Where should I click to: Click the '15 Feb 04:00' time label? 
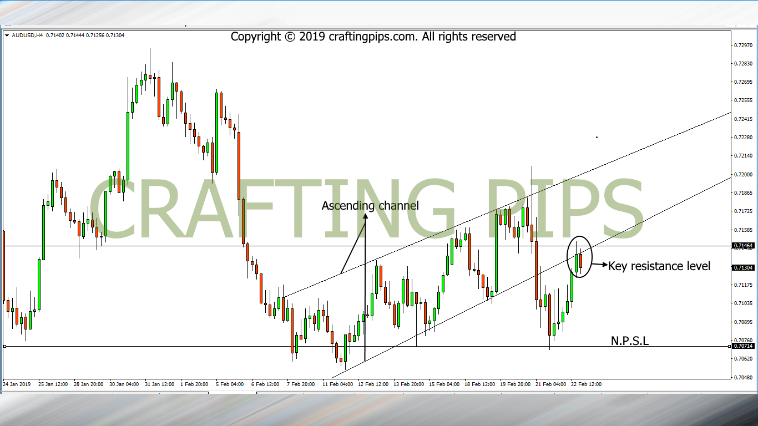pyautogui.click(x=443, y=384)
